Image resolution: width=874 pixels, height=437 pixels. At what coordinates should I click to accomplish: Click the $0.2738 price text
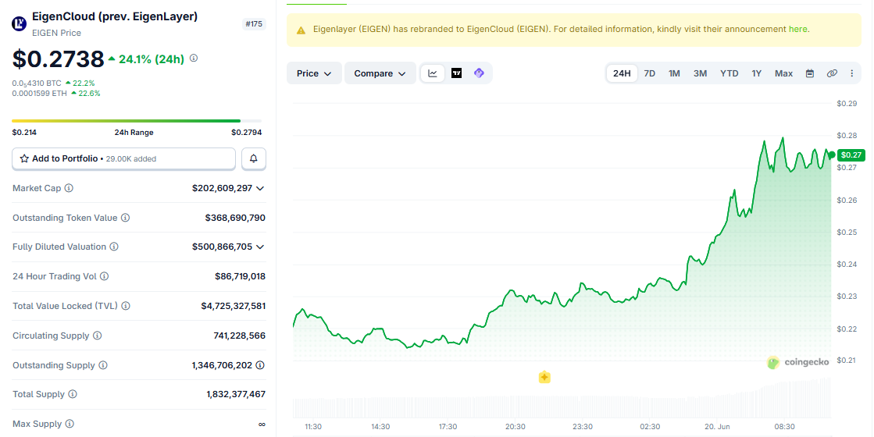click(58, 59)
